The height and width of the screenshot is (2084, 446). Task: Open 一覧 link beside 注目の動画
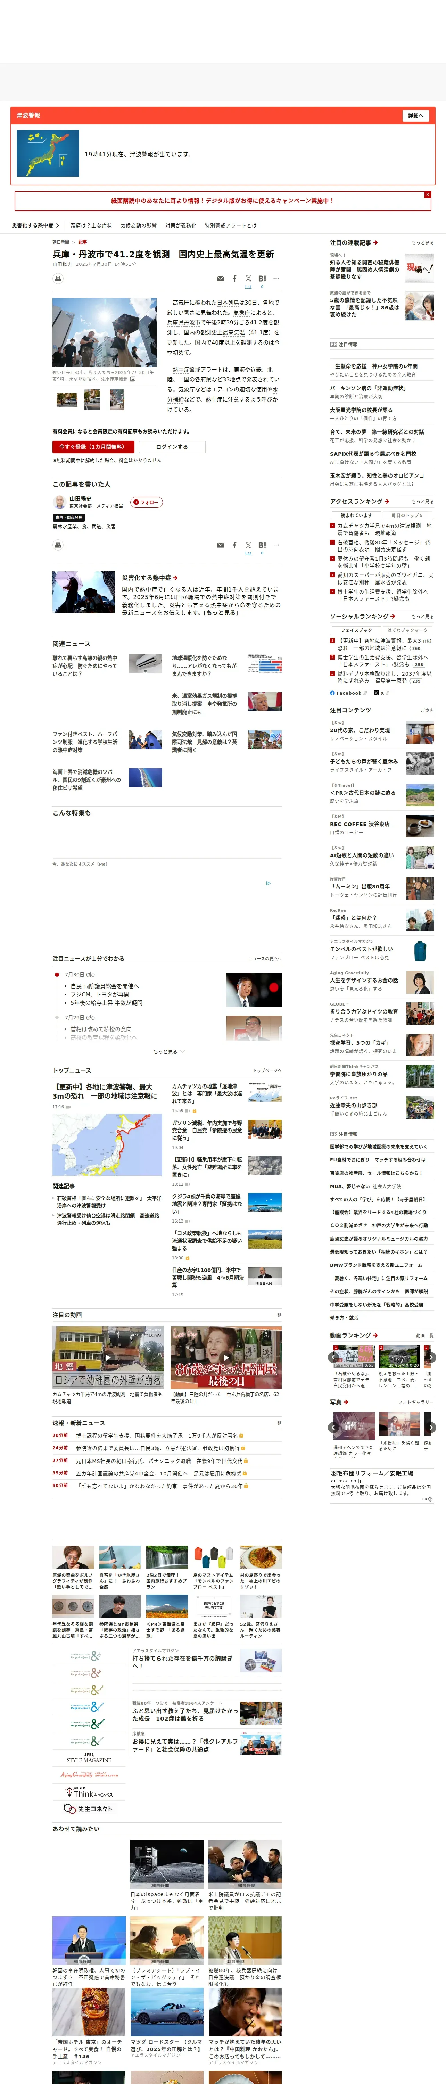pos(277,1315)
